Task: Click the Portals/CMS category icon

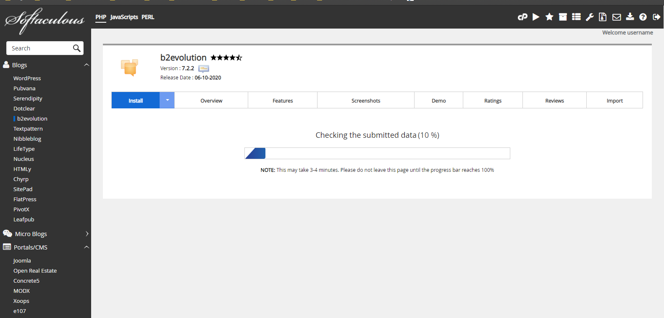Action: point(7,247)
